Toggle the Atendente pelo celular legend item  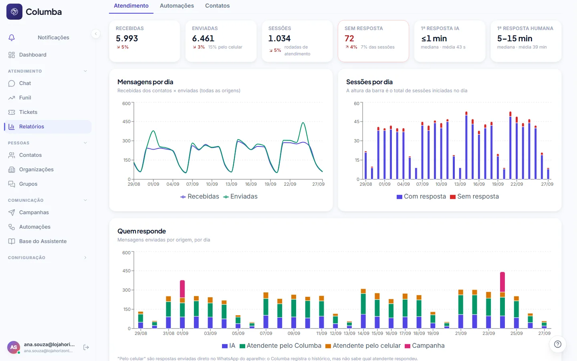pos(363,346)
